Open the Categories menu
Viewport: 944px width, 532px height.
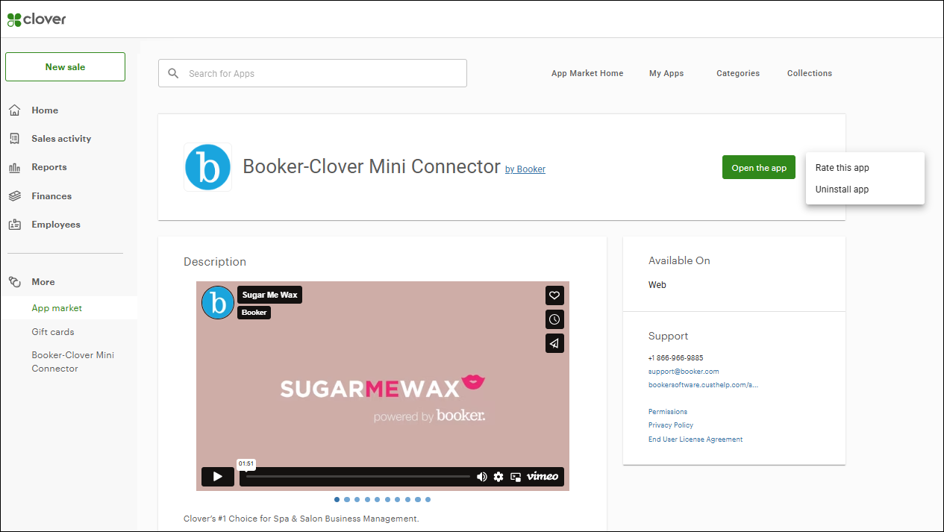click(737, 72)
